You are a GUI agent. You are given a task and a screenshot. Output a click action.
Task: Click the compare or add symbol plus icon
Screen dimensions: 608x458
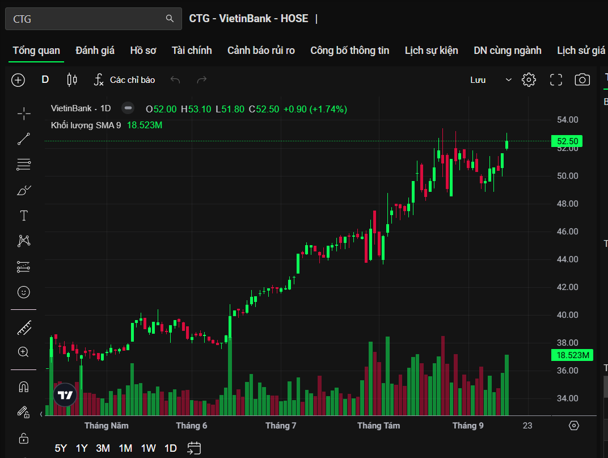(18, 80)
